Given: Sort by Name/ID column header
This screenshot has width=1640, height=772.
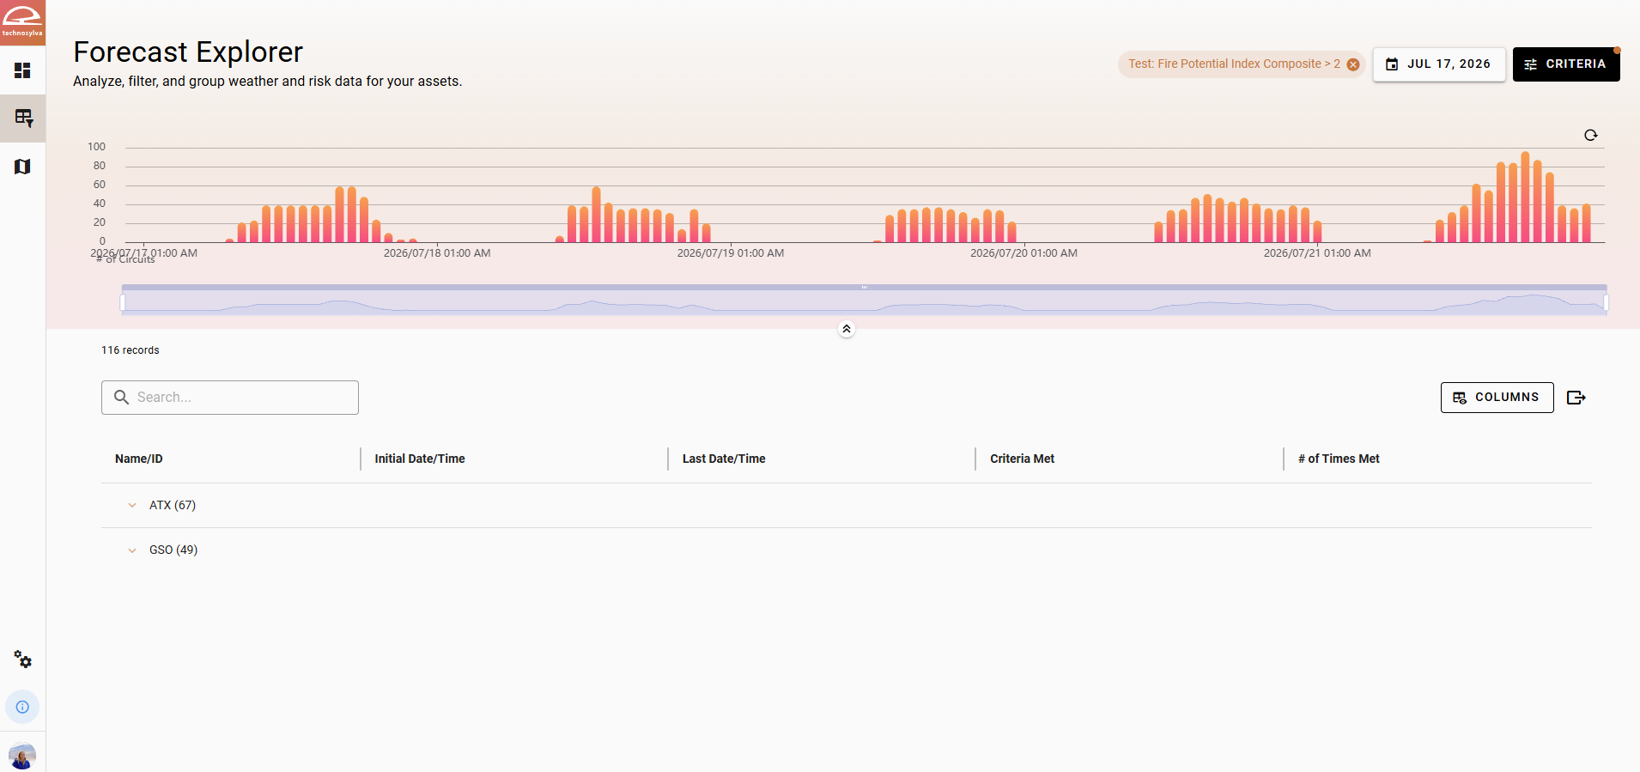Looking at the screenshot, I should click(x=139, y=459).
